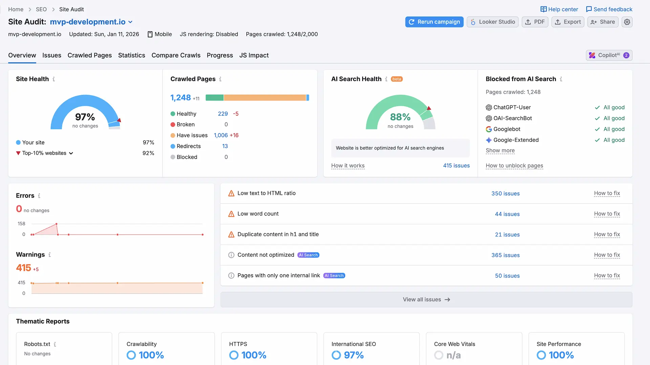Click SEO in the breadcrumb
This screenshot has height=365, width=650.
[x=41, y=9]
